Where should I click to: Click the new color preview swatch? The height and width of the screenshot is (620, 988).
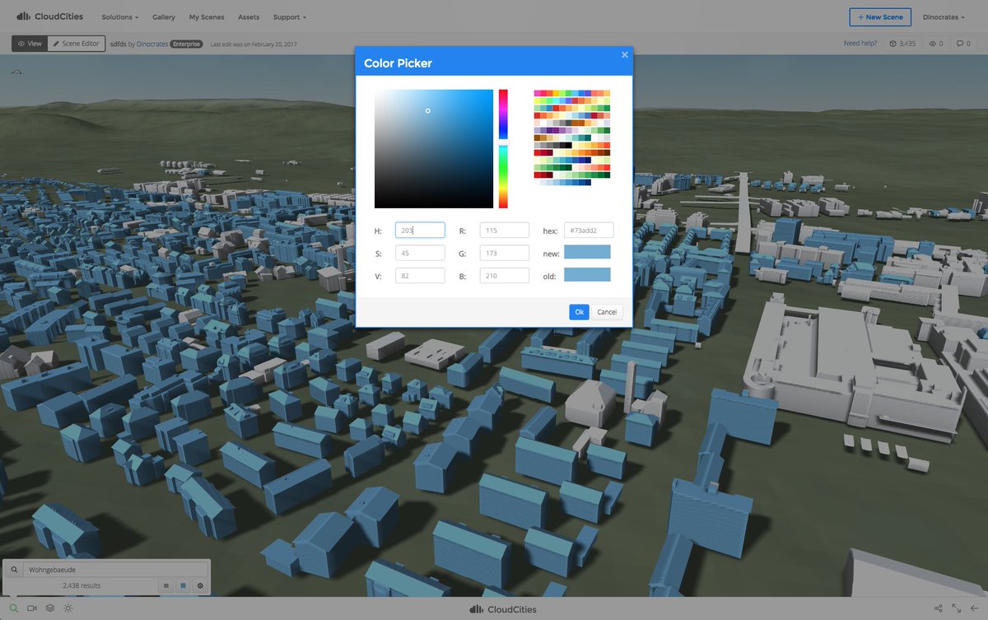click(587, 252)
